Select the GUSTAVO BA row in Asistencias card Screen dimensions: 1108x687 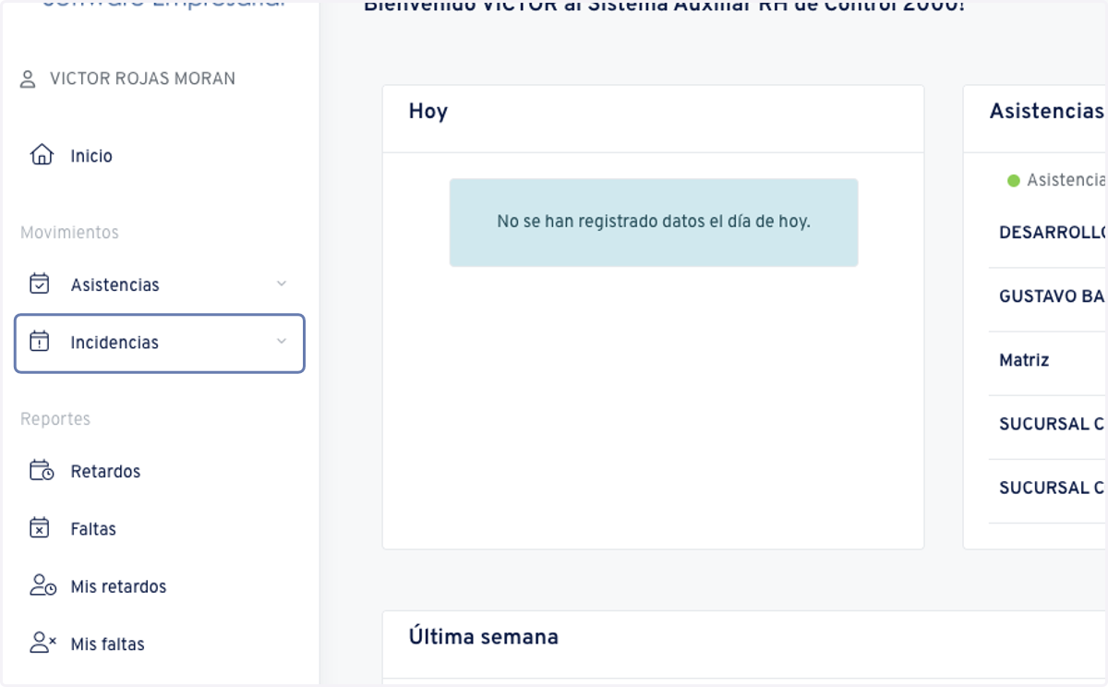(1048, 297)
